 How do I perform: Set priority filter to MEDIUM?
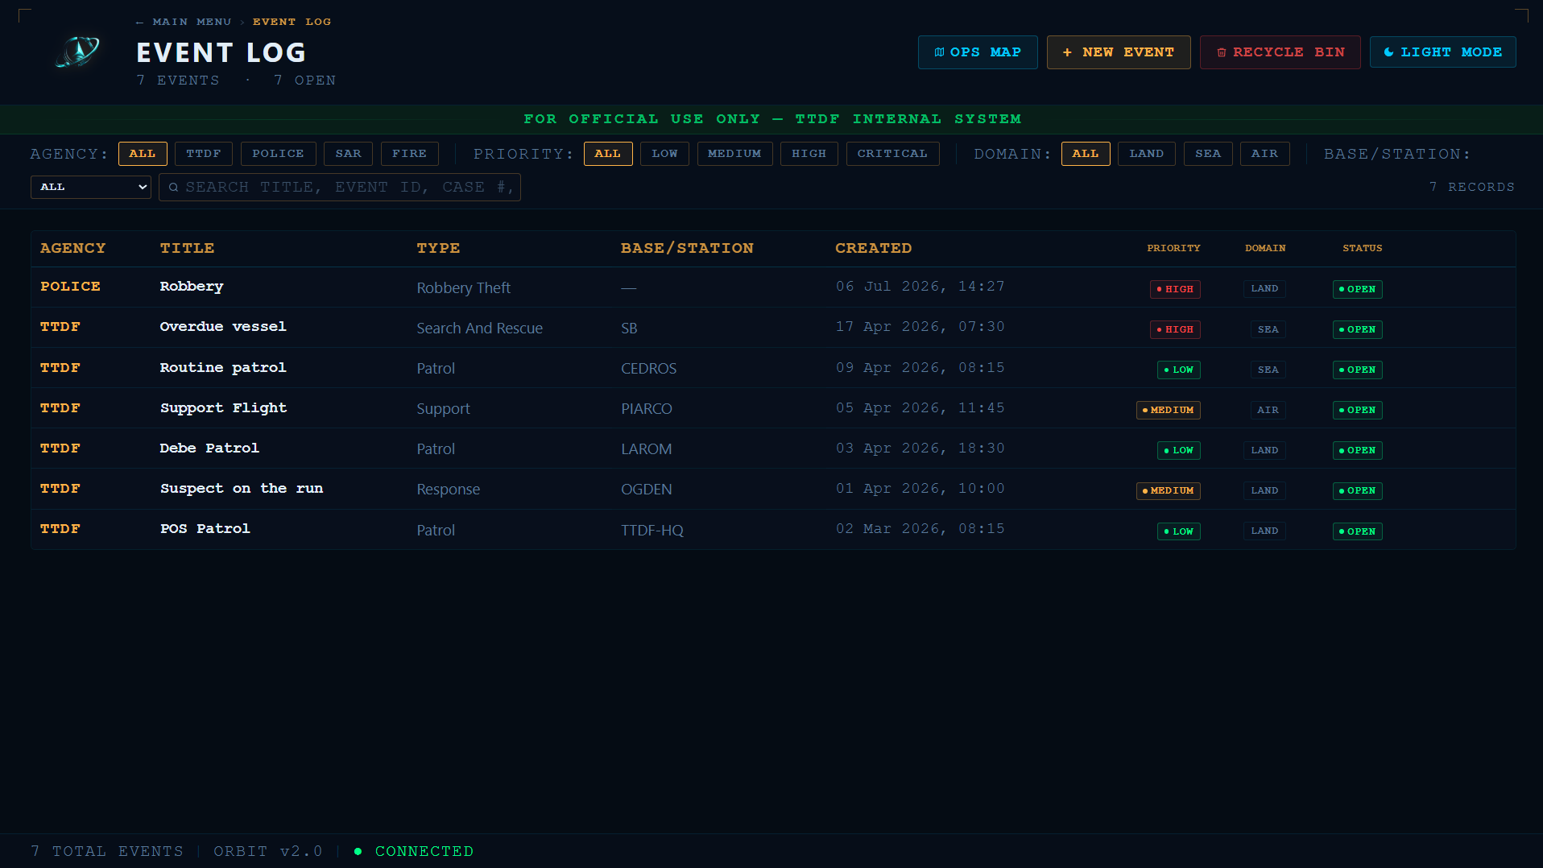734,154
